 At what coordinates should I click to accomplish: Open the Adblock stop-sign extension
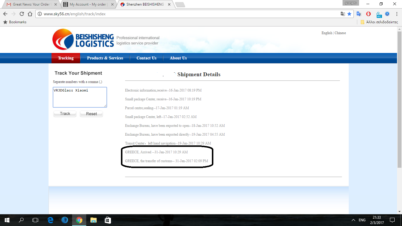point(368,14)
